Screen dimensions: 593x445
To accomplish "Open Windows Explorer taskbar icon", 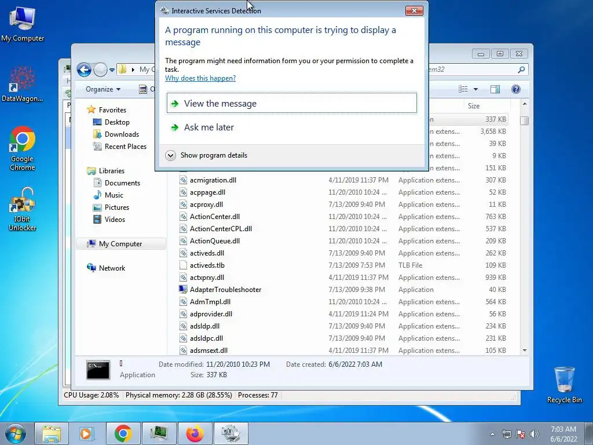I will [x=52, y=433].
